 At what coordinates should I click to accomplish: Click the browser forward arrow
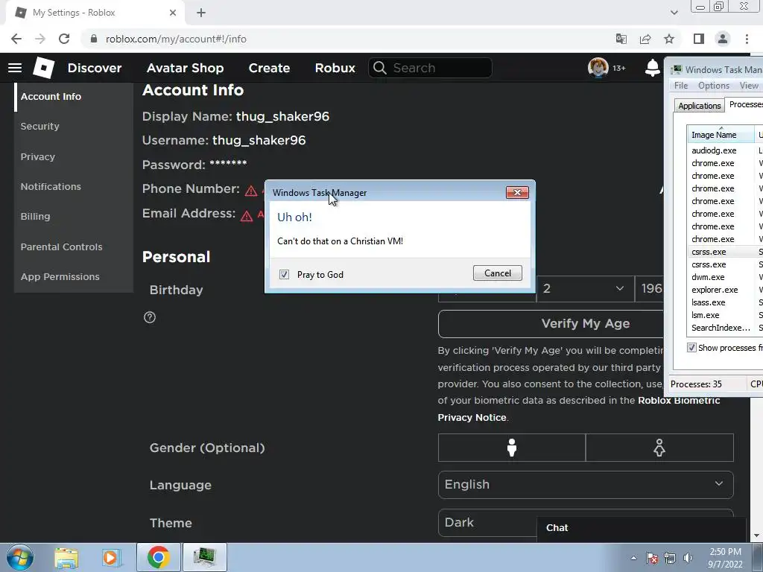pyautogui.click(x=40, y=39)
